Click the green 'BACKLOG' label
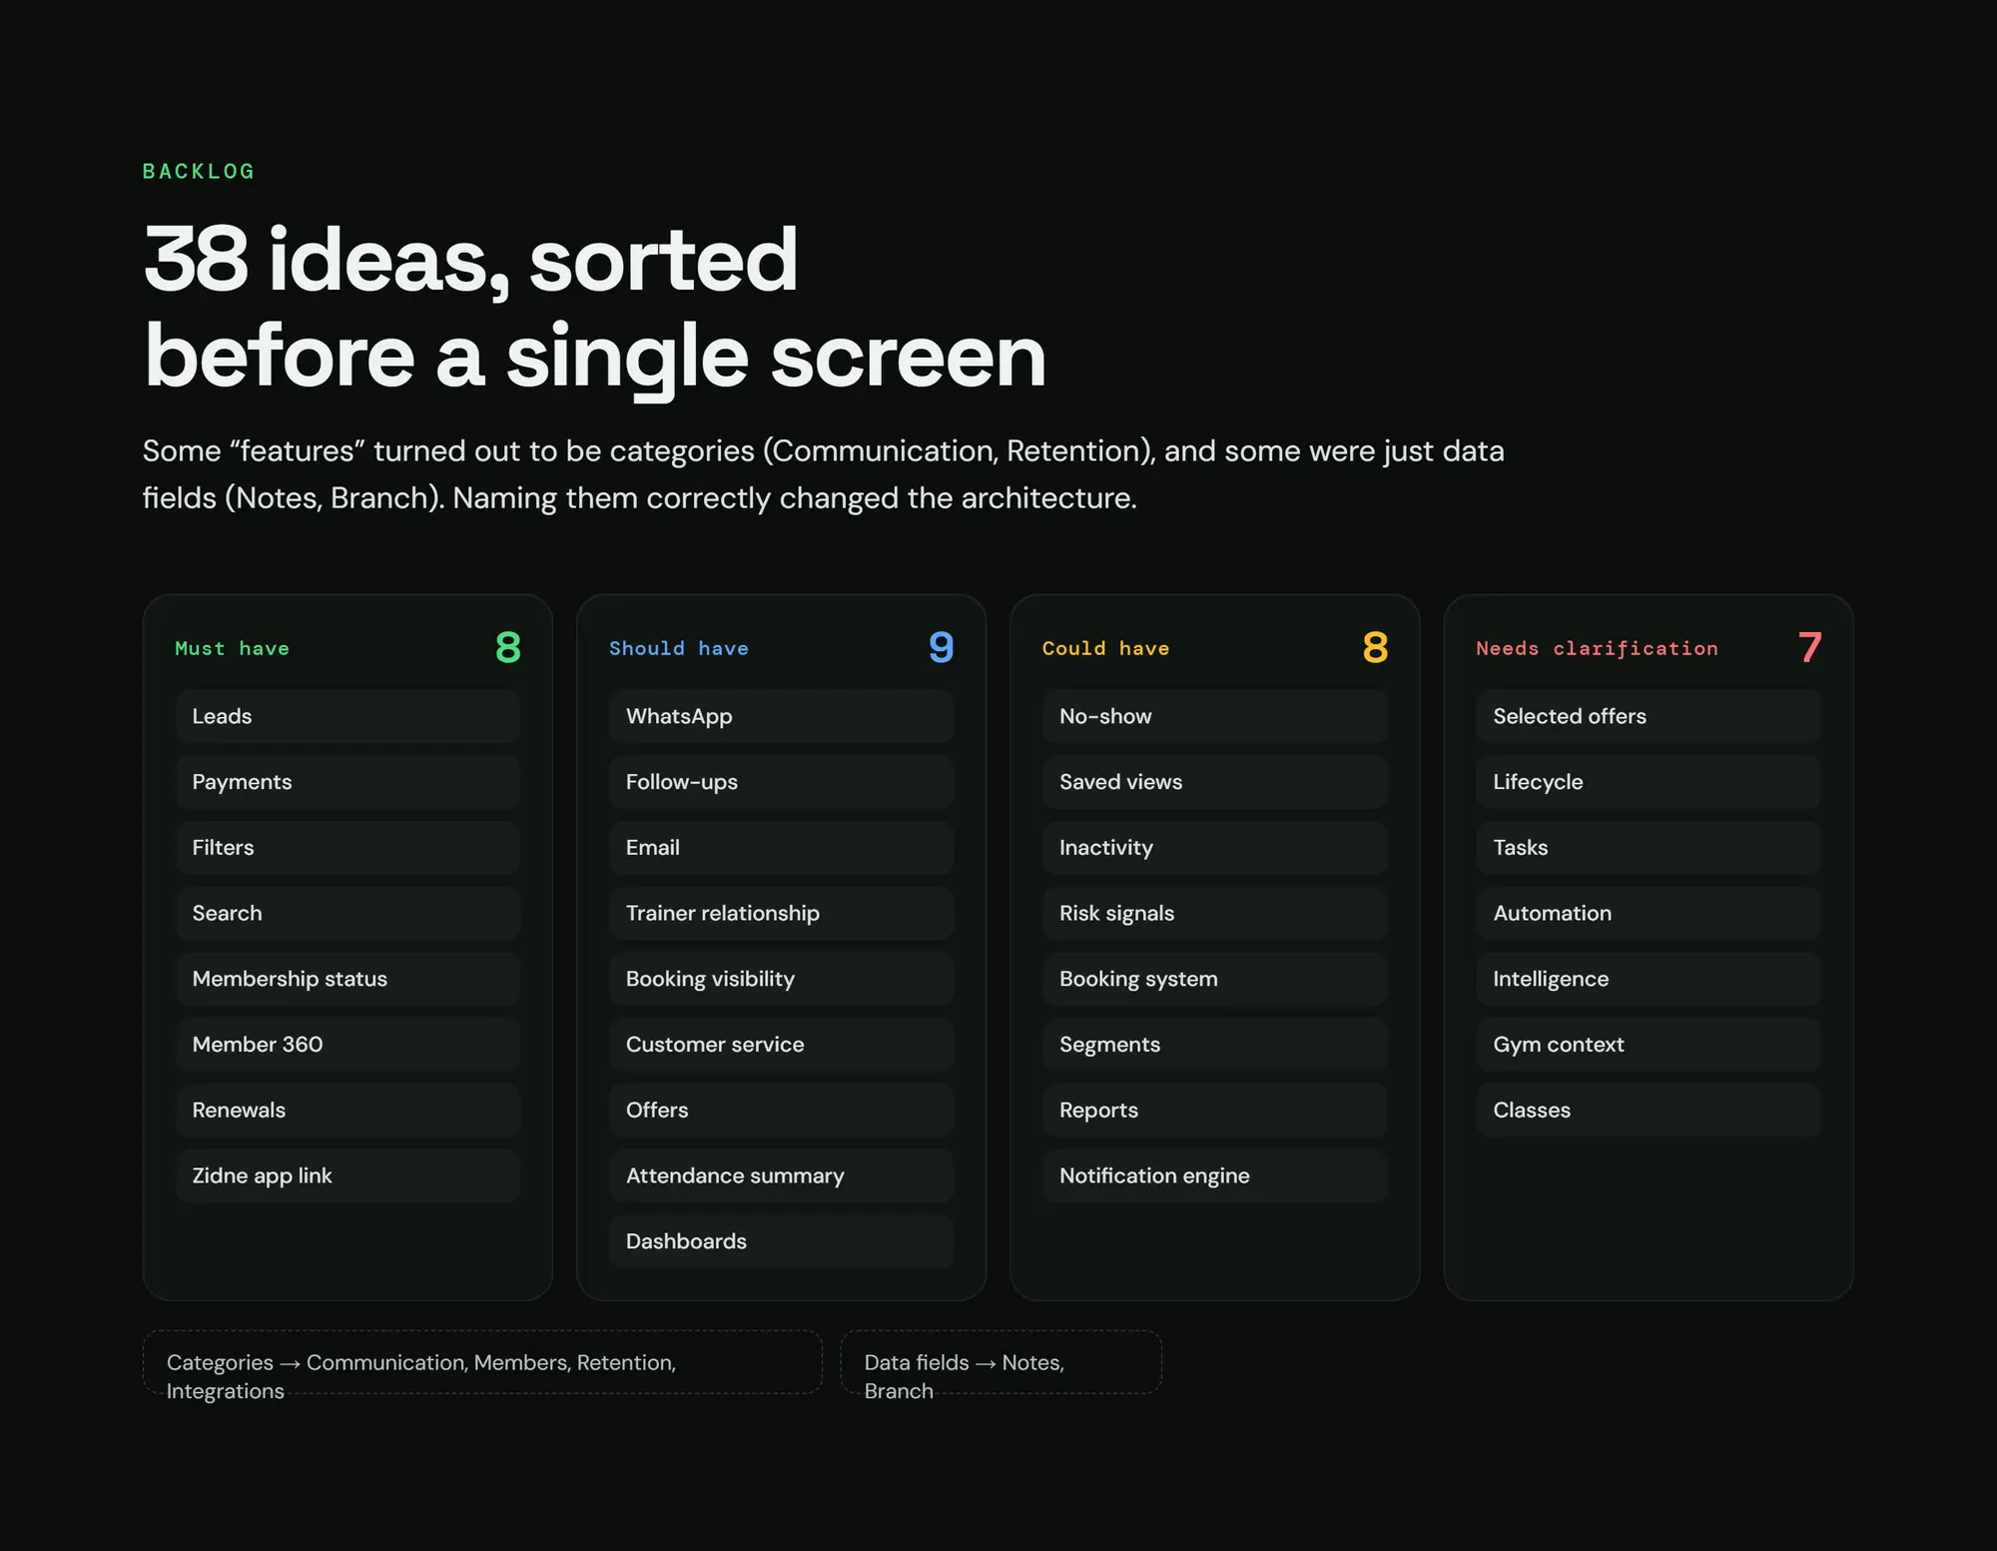Viewport: 1997px width, 1551px height. [x=199, y=172]
